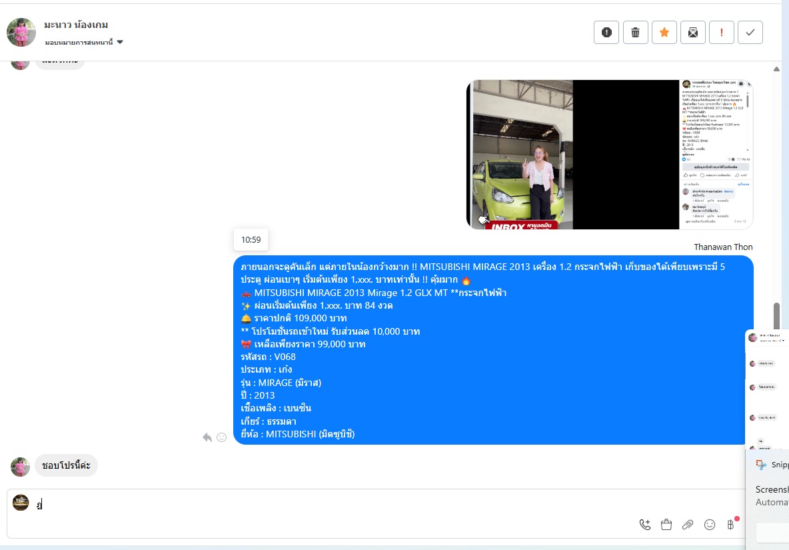Click the line ประเภท : เก๋ง

pos(266,369)
